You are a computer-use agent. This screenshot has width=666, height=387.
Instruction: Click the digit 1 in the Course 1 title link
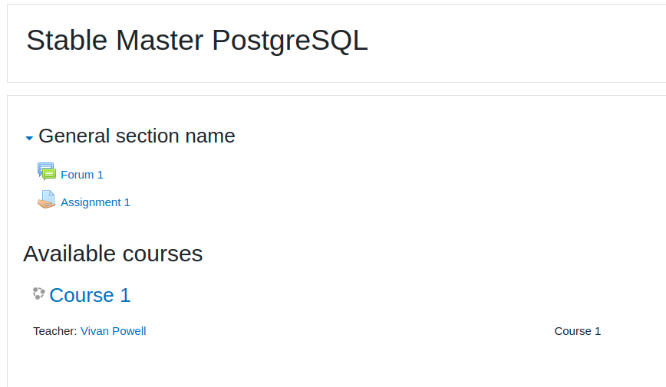(x=125, y=295)
